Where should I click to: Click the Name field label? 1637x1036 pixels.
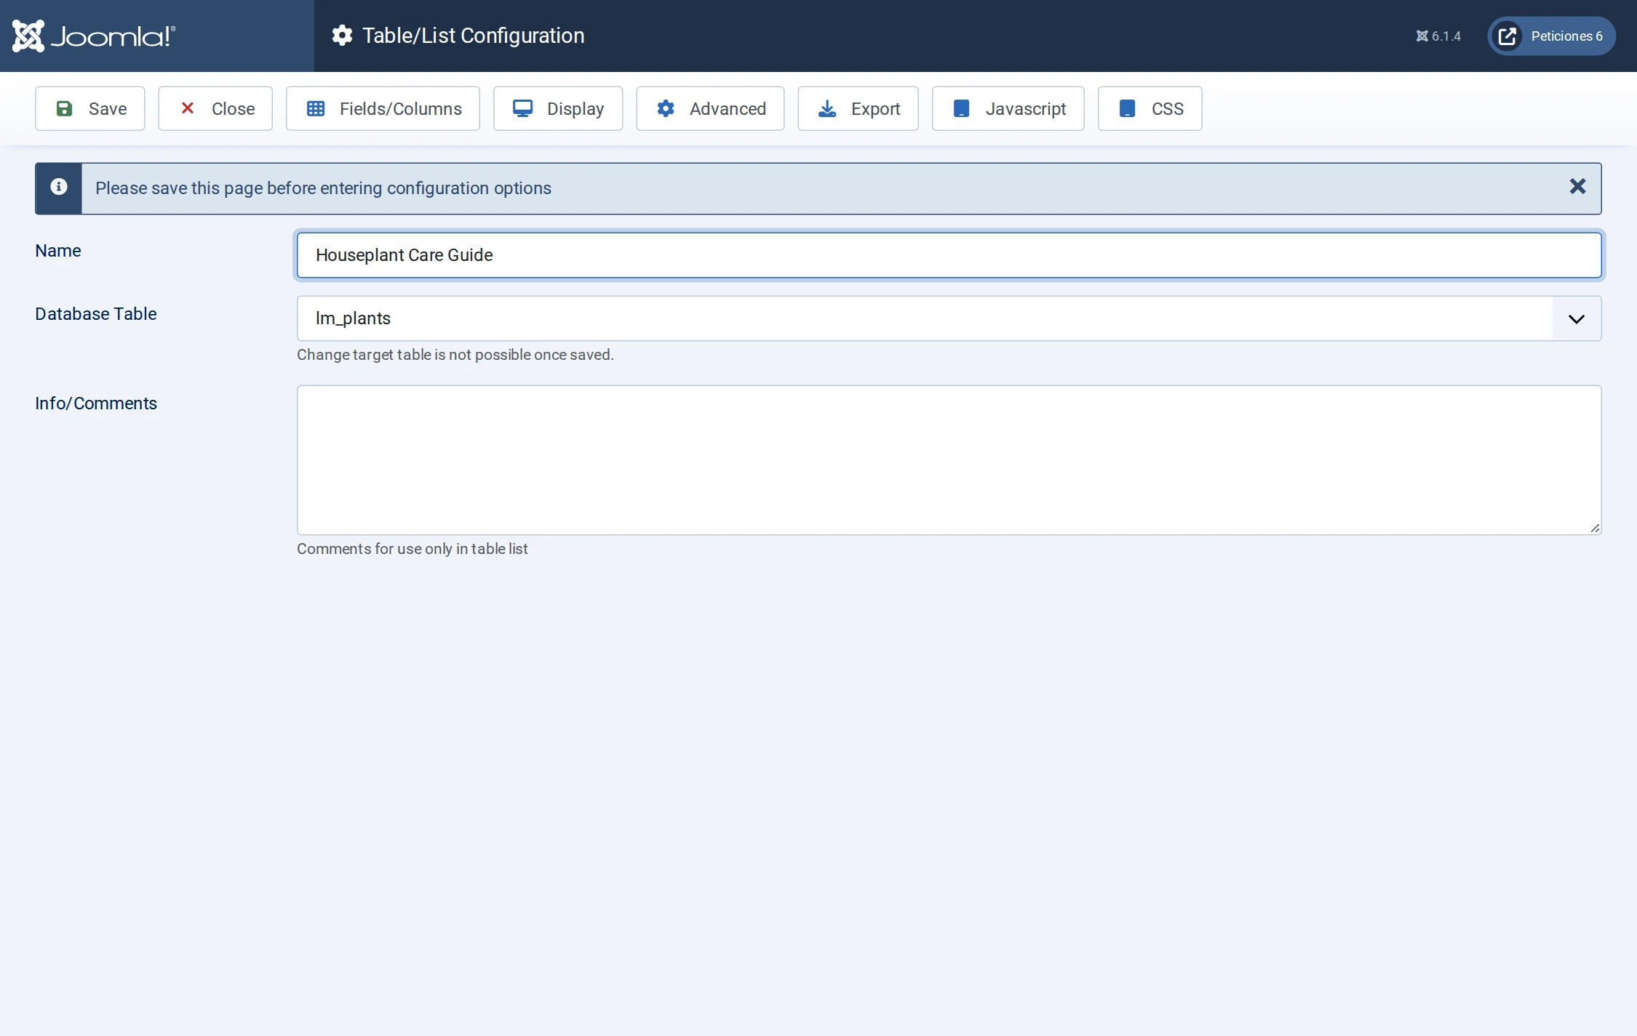pyautogui.click(x=58, y=250)
